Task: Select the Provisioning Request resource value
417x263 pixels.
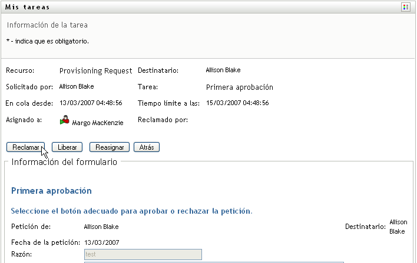Action: click(x=96, y=71)
